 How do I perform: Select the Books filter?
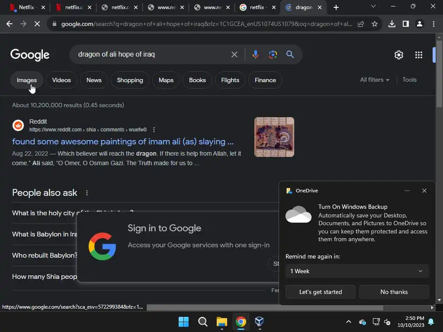pyautogui.click(x=197, y=80)
